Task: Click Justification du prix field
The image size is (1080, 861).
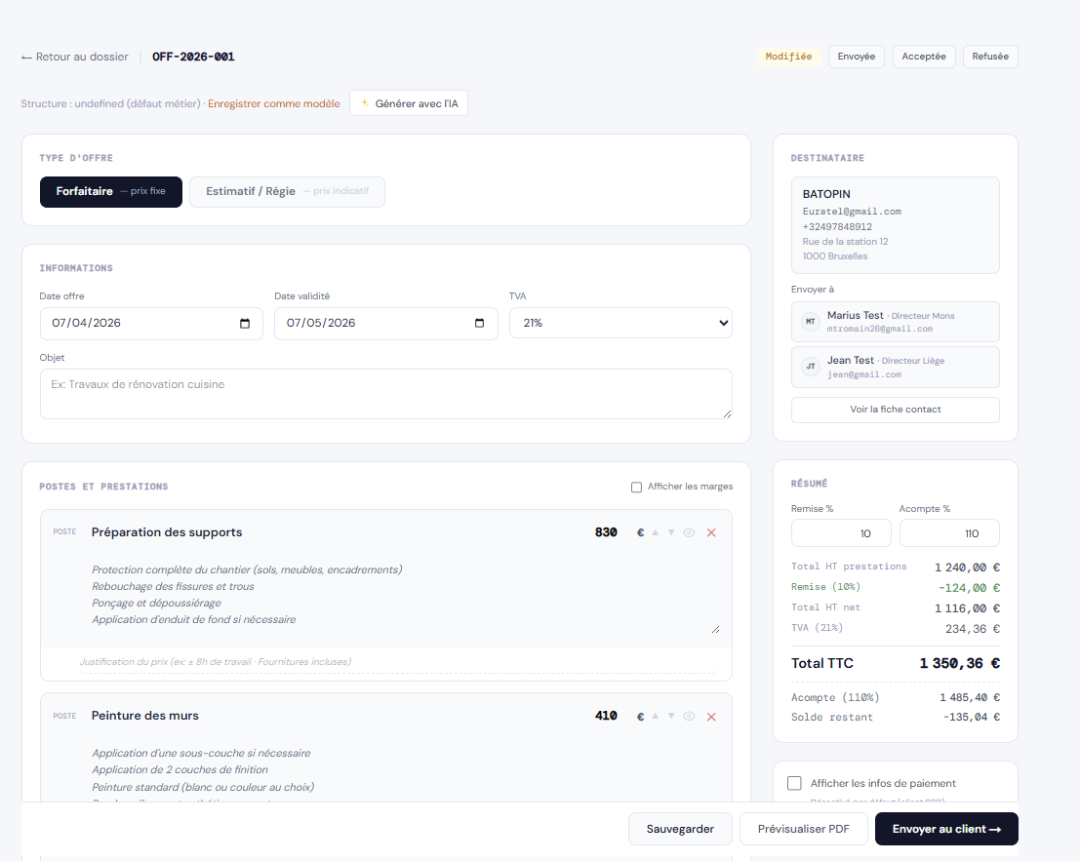Action: point(398,662)
